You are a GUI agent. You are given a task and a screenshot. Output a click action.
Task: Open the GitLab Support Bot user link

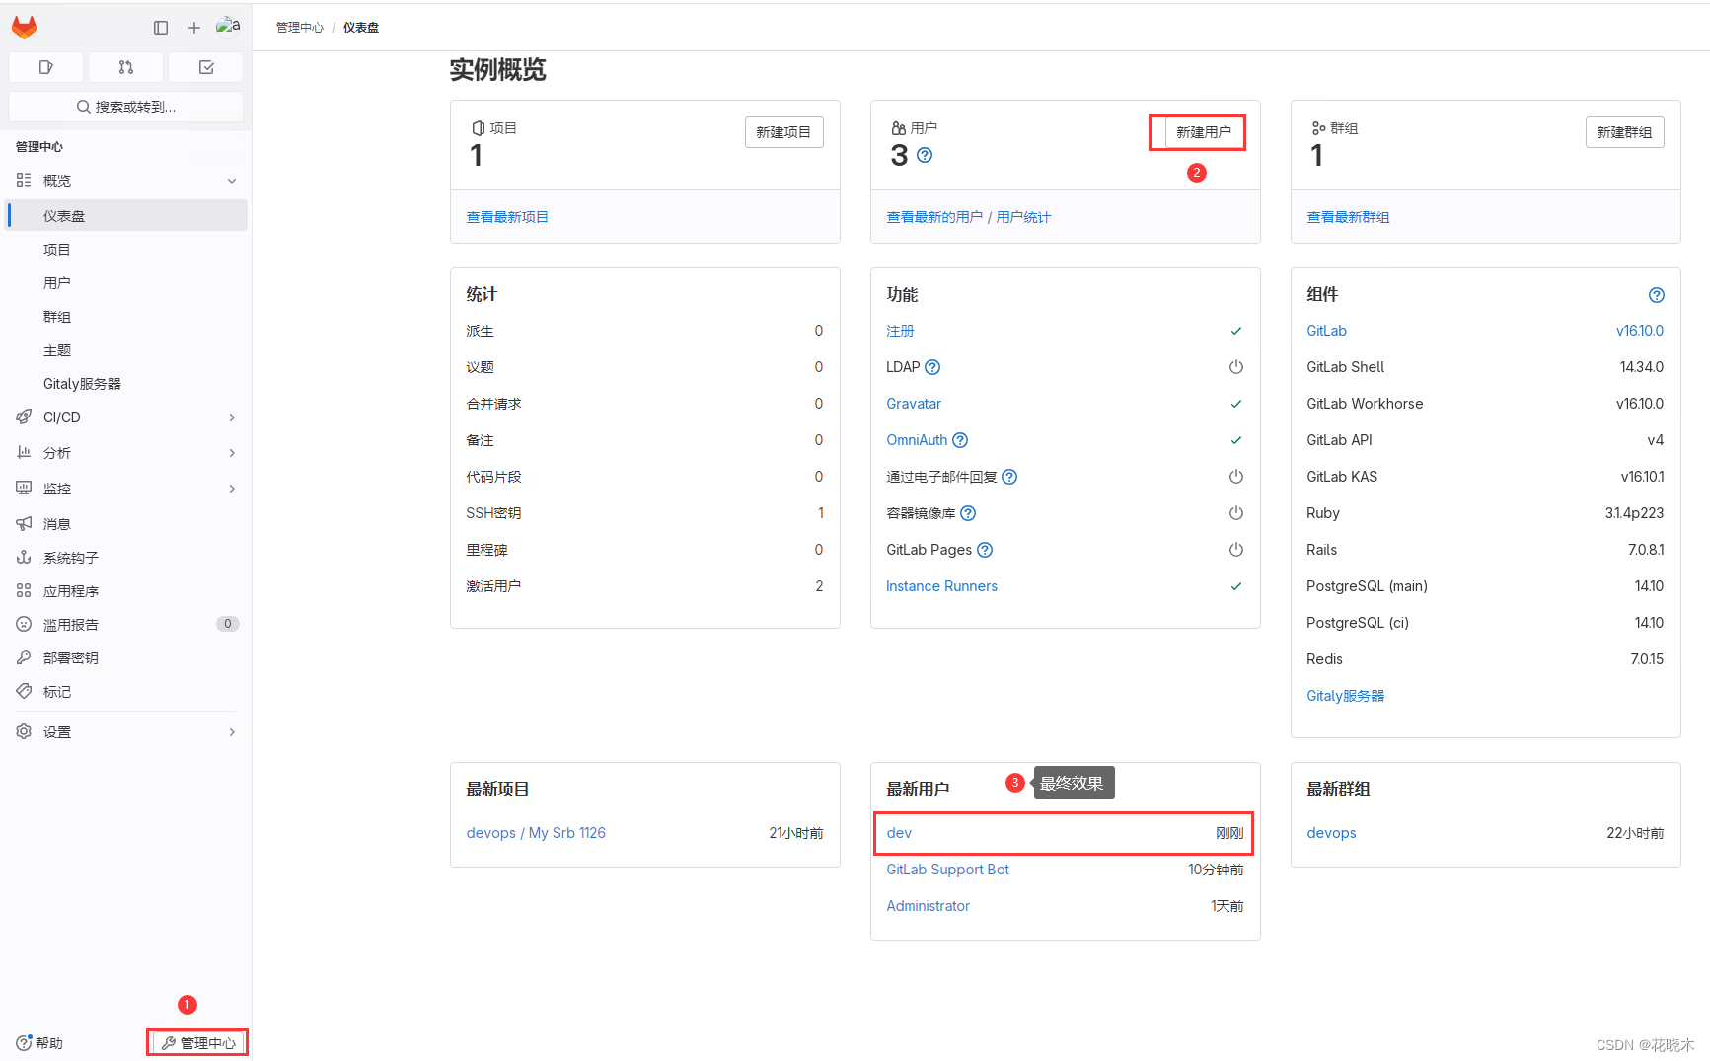947,870
